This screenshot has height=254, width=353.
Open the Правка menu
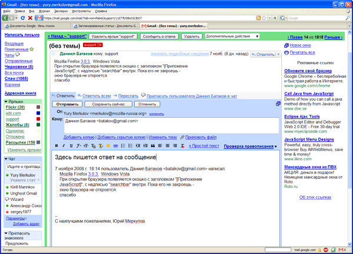19,11
